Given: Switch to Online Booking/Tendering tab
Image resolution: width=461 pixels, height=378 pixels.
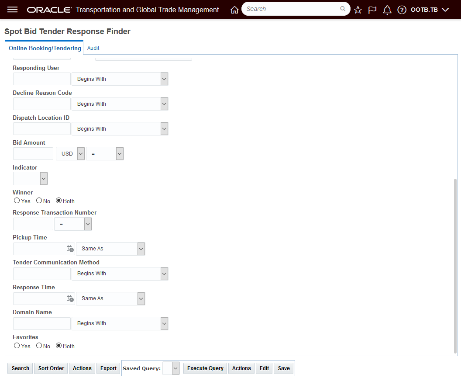Looking at the screenshot, I should coord(45,48).
